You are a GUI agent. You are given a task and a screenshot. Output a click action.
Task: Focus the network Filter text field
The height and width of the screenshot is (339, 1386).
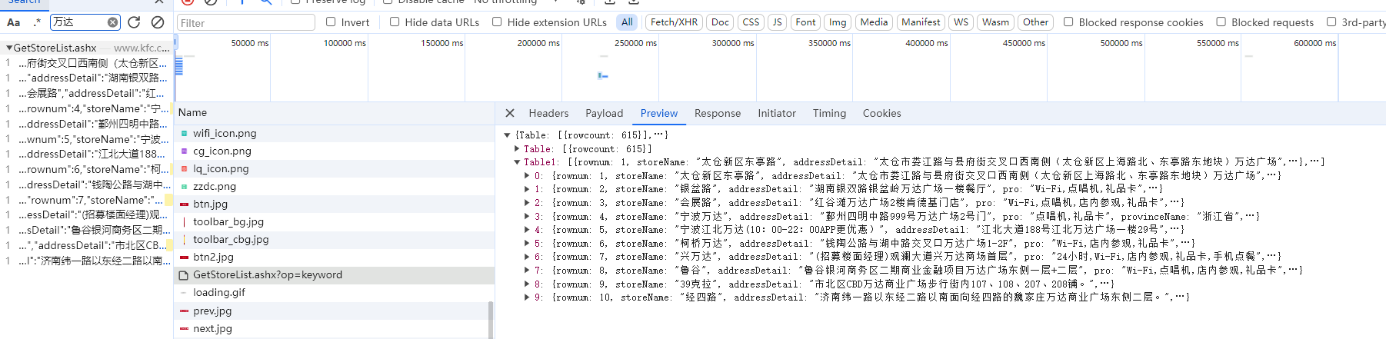246,23
